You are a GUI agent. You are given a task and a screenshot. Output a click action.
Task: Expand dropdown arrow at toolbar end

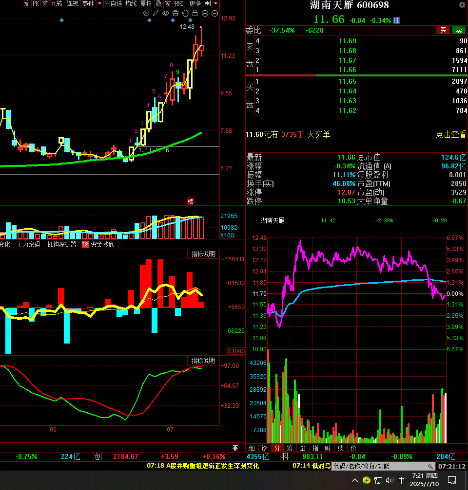click(x=215, y=3)
